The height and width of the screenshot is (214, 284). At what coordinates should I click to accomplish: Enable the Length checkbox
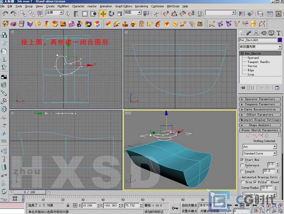[x=242, y=171]
